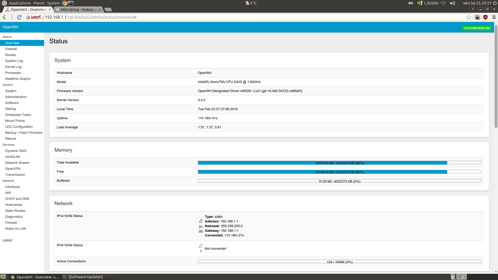The image size is (498, 280).
Task: Open Realtime Graphs in Status sidebar
Action: (18, 79)
